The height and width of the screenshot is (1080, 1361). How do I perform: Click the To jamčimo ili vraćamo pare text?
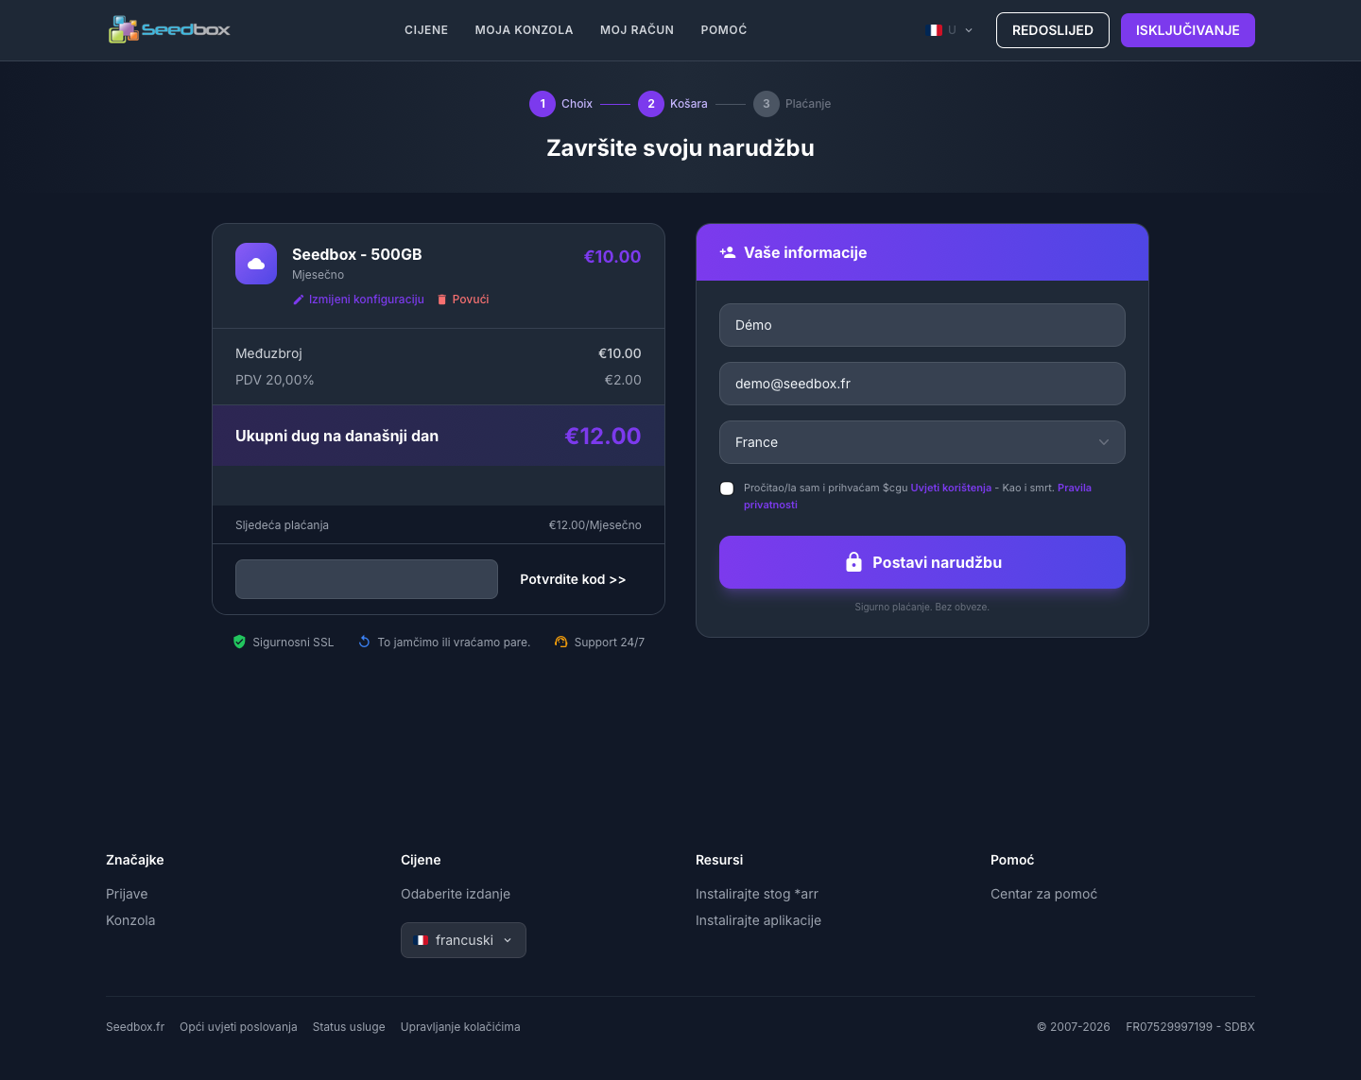tap(454, 643)
